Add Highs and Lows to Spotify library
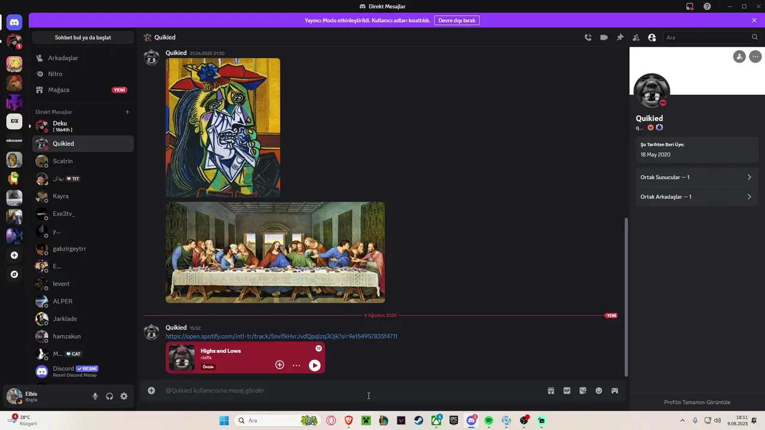Image resolution: width=765 pixels, height=430 pixels. (280, 365)
